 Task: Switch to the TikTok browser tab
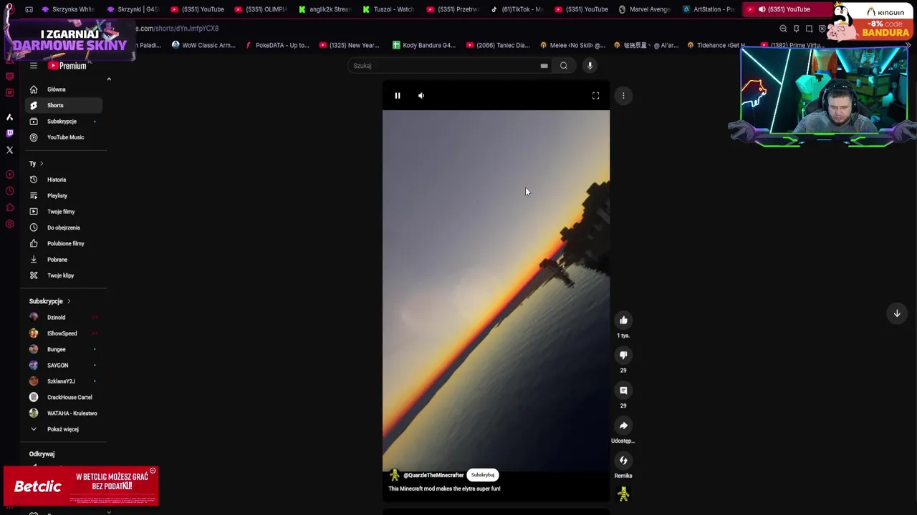point(517,9)
